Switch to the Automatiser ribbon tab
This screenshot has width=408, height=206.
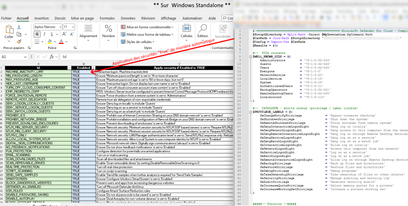pyautogui.click(x=192, y=18)
